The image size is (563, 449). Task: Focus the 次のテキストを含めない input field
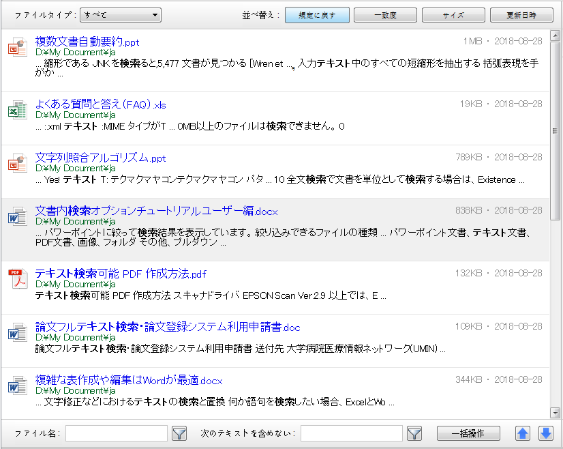point(351,433)
